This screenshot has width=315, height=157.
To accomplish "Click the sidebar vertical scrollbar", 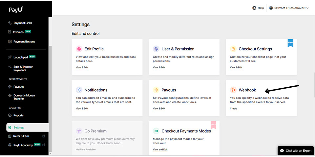I will click(x=50, y=98).
